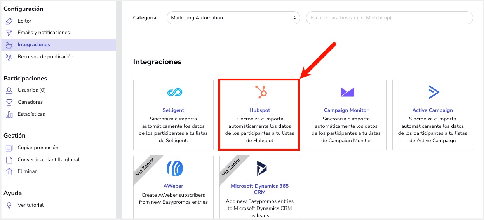Screen dimensions: 484x220
Task: Click the Hubspot sprocket logo icon
Action: 261,92
